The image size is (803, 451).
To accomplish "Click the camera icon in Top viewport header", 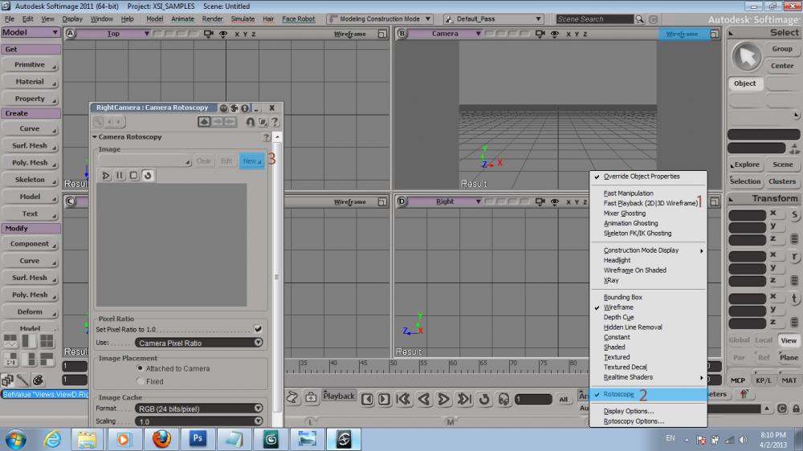I will pyautogui.click(x=209, y=34).
